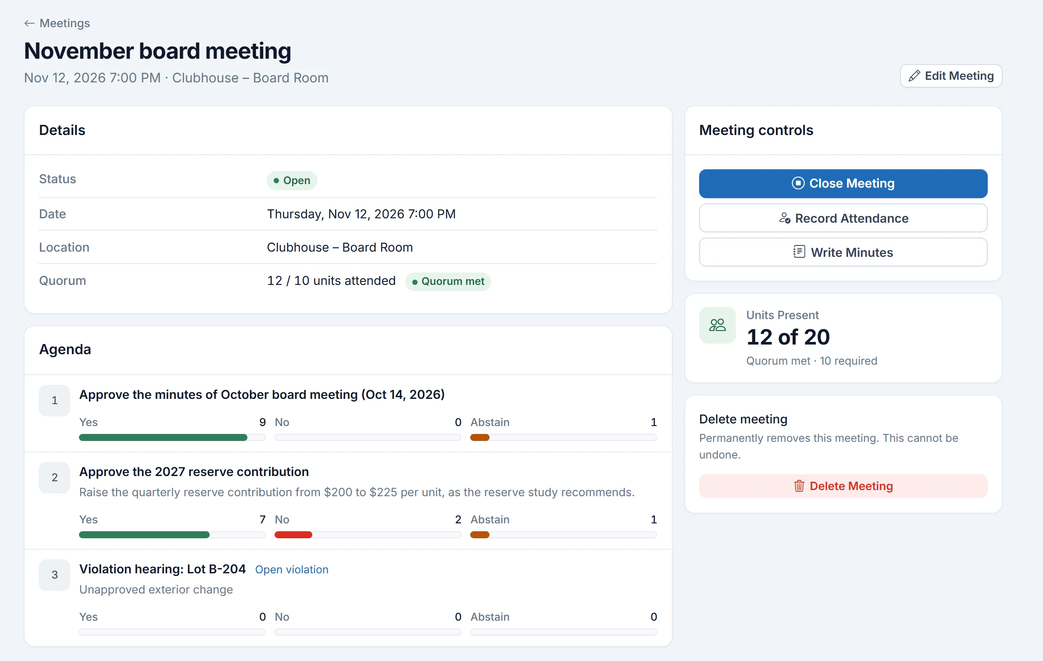Click the "Agenda" section heading
The height and width of the screenshot is (661, 1043).
click(65, 349)
